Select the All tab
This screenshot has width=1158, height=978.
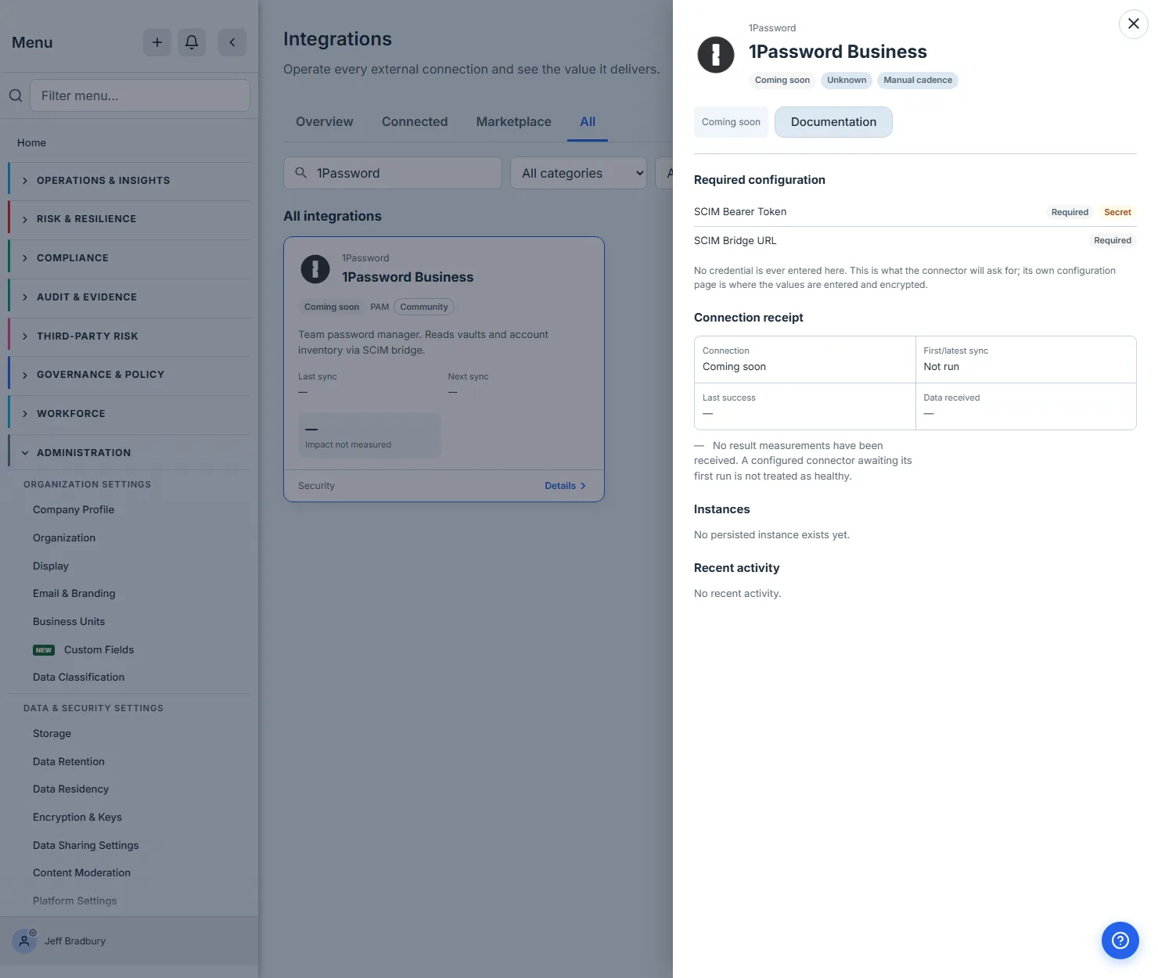[588, 122]
